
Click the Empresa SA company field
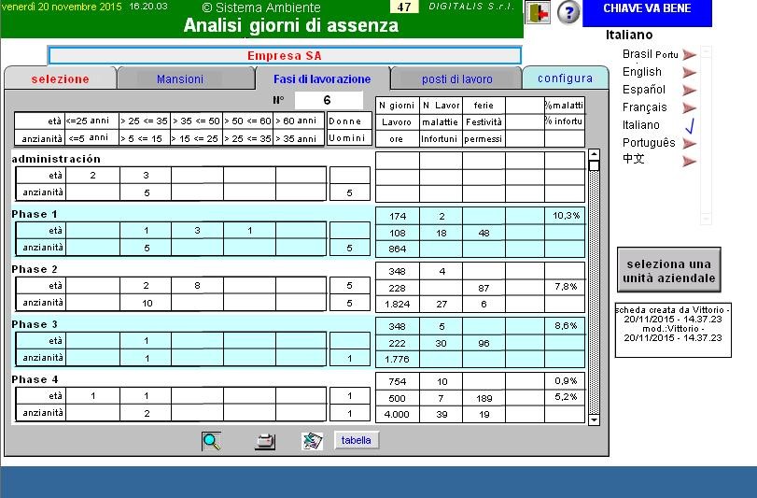click(285, 55)
